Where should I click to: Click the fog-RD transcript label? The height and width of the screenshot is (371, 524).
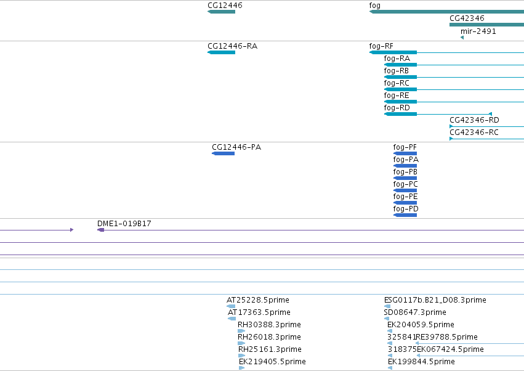pos(397,108)
